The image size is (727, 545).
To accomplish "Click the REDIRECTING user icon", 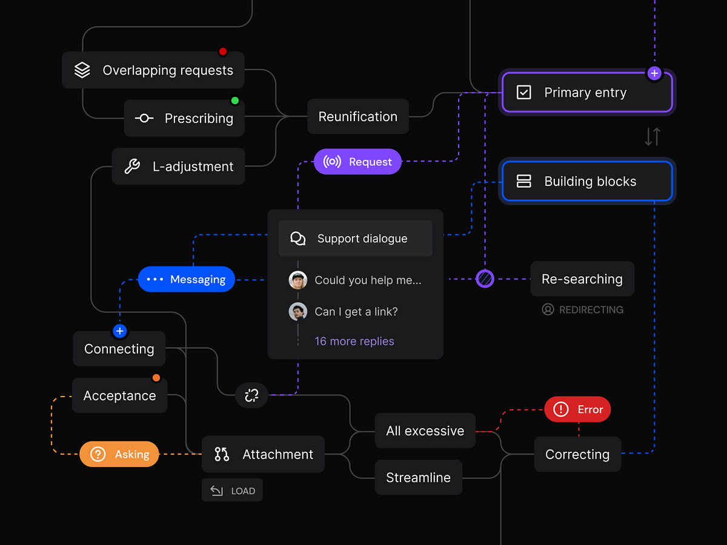I will click(547, 309).
